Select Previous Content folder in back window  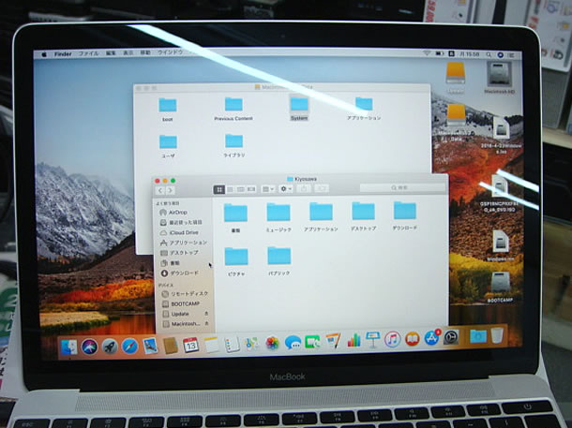pos(233,109)
